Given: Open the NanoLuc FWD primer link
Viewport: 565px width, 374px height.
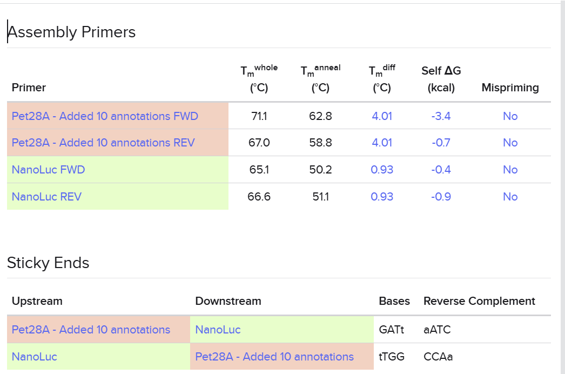Looking at the screenshot, I should 48,170.
